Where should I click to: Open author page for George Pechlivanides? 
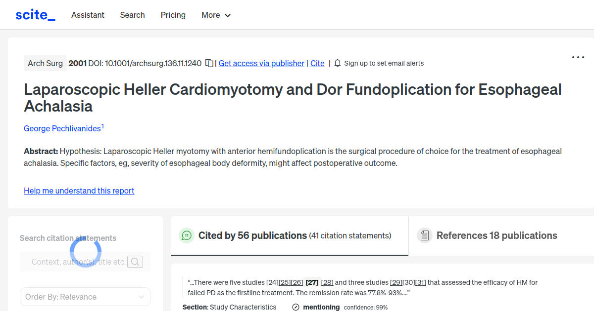62,128
